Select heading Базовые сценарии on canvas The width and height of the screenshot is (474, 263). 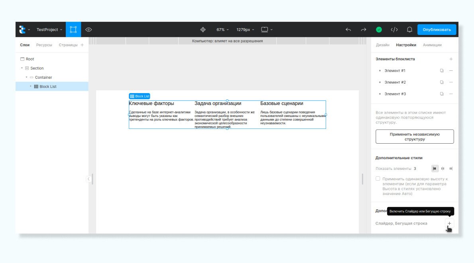coord(282,103)
